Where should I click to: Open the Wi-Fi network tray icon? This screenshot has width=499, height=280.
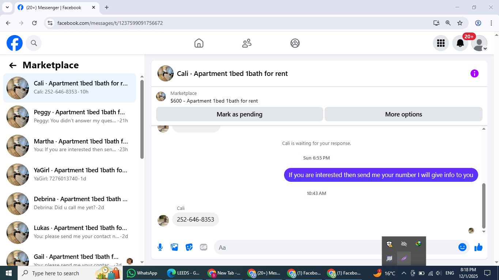click(430, 273)
